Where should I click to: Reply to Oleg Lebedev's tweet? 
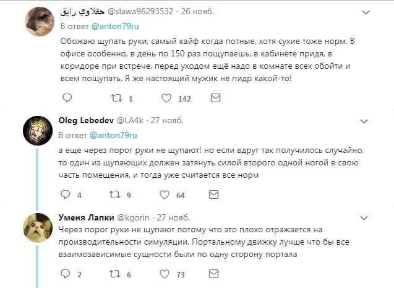tap(67, 195)
